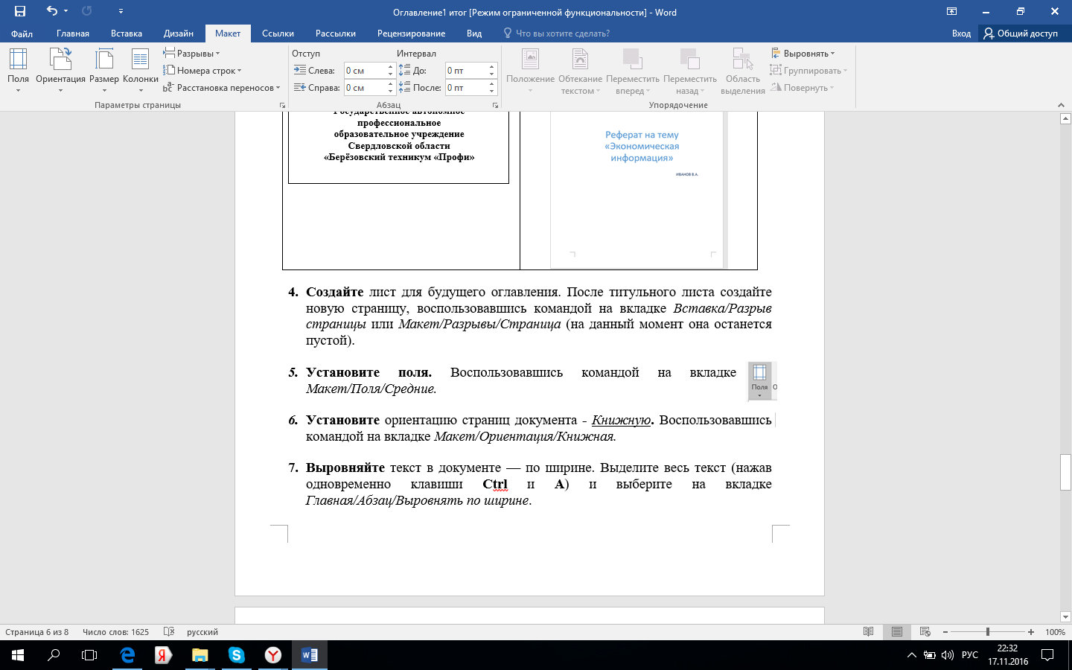Switch to the Вставка tab
Image resolution: width=1072 pixels, height=670 pixels.
coord(127,33)
